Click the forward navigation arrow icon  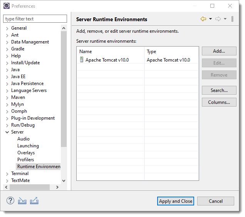(218, 19)
